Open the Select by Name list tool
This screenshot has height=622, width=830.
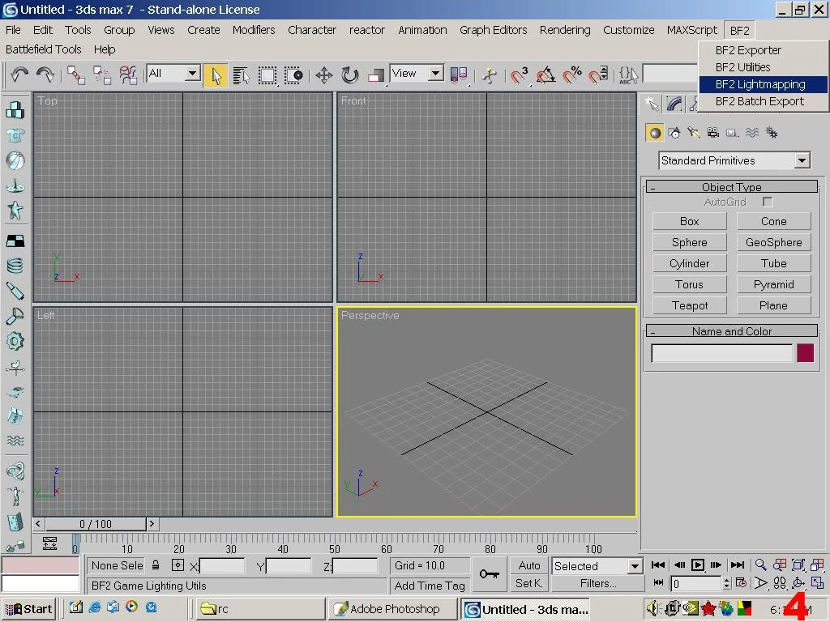241,75
